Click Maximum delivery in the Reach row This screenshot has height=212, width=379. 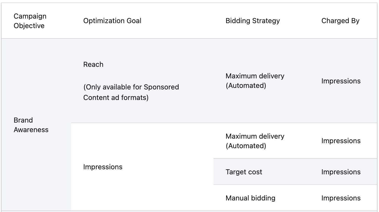[255, 76]
